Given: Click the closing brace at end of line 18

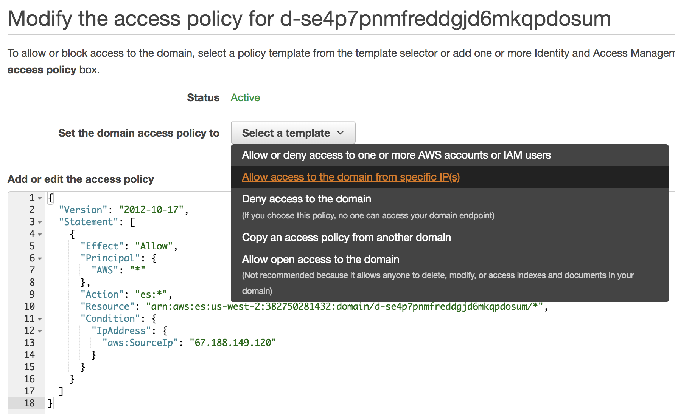Looking at the screenshot, I should 50,403.
